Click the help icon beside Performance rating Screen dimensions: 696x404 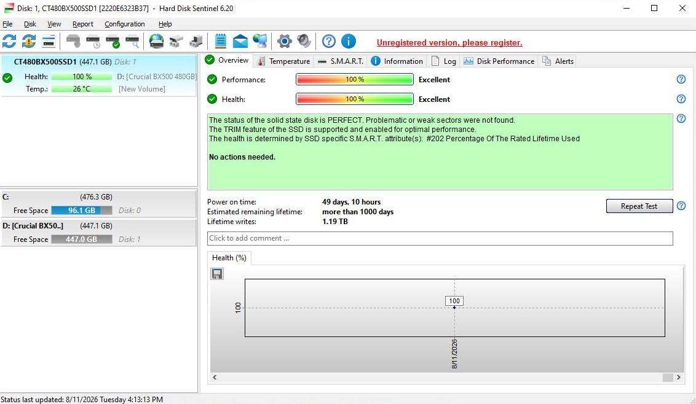681,79
